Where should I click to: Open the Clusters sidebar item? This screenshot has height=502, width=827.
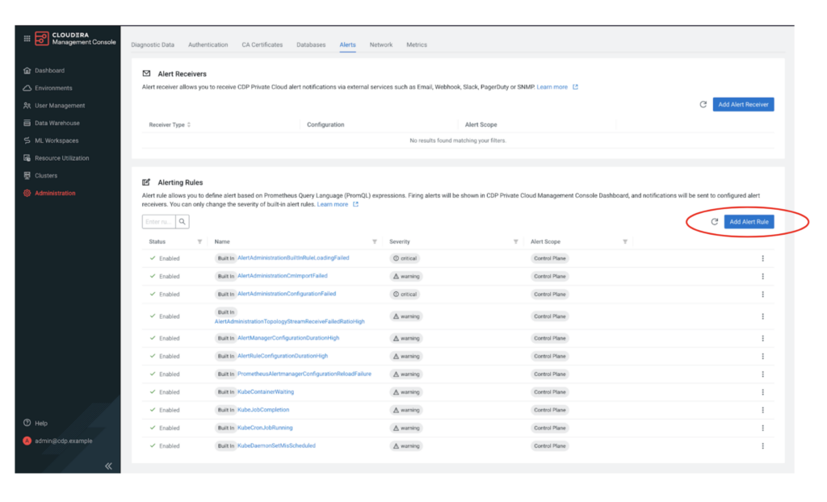pyautogui.click(x=46, y=175)
